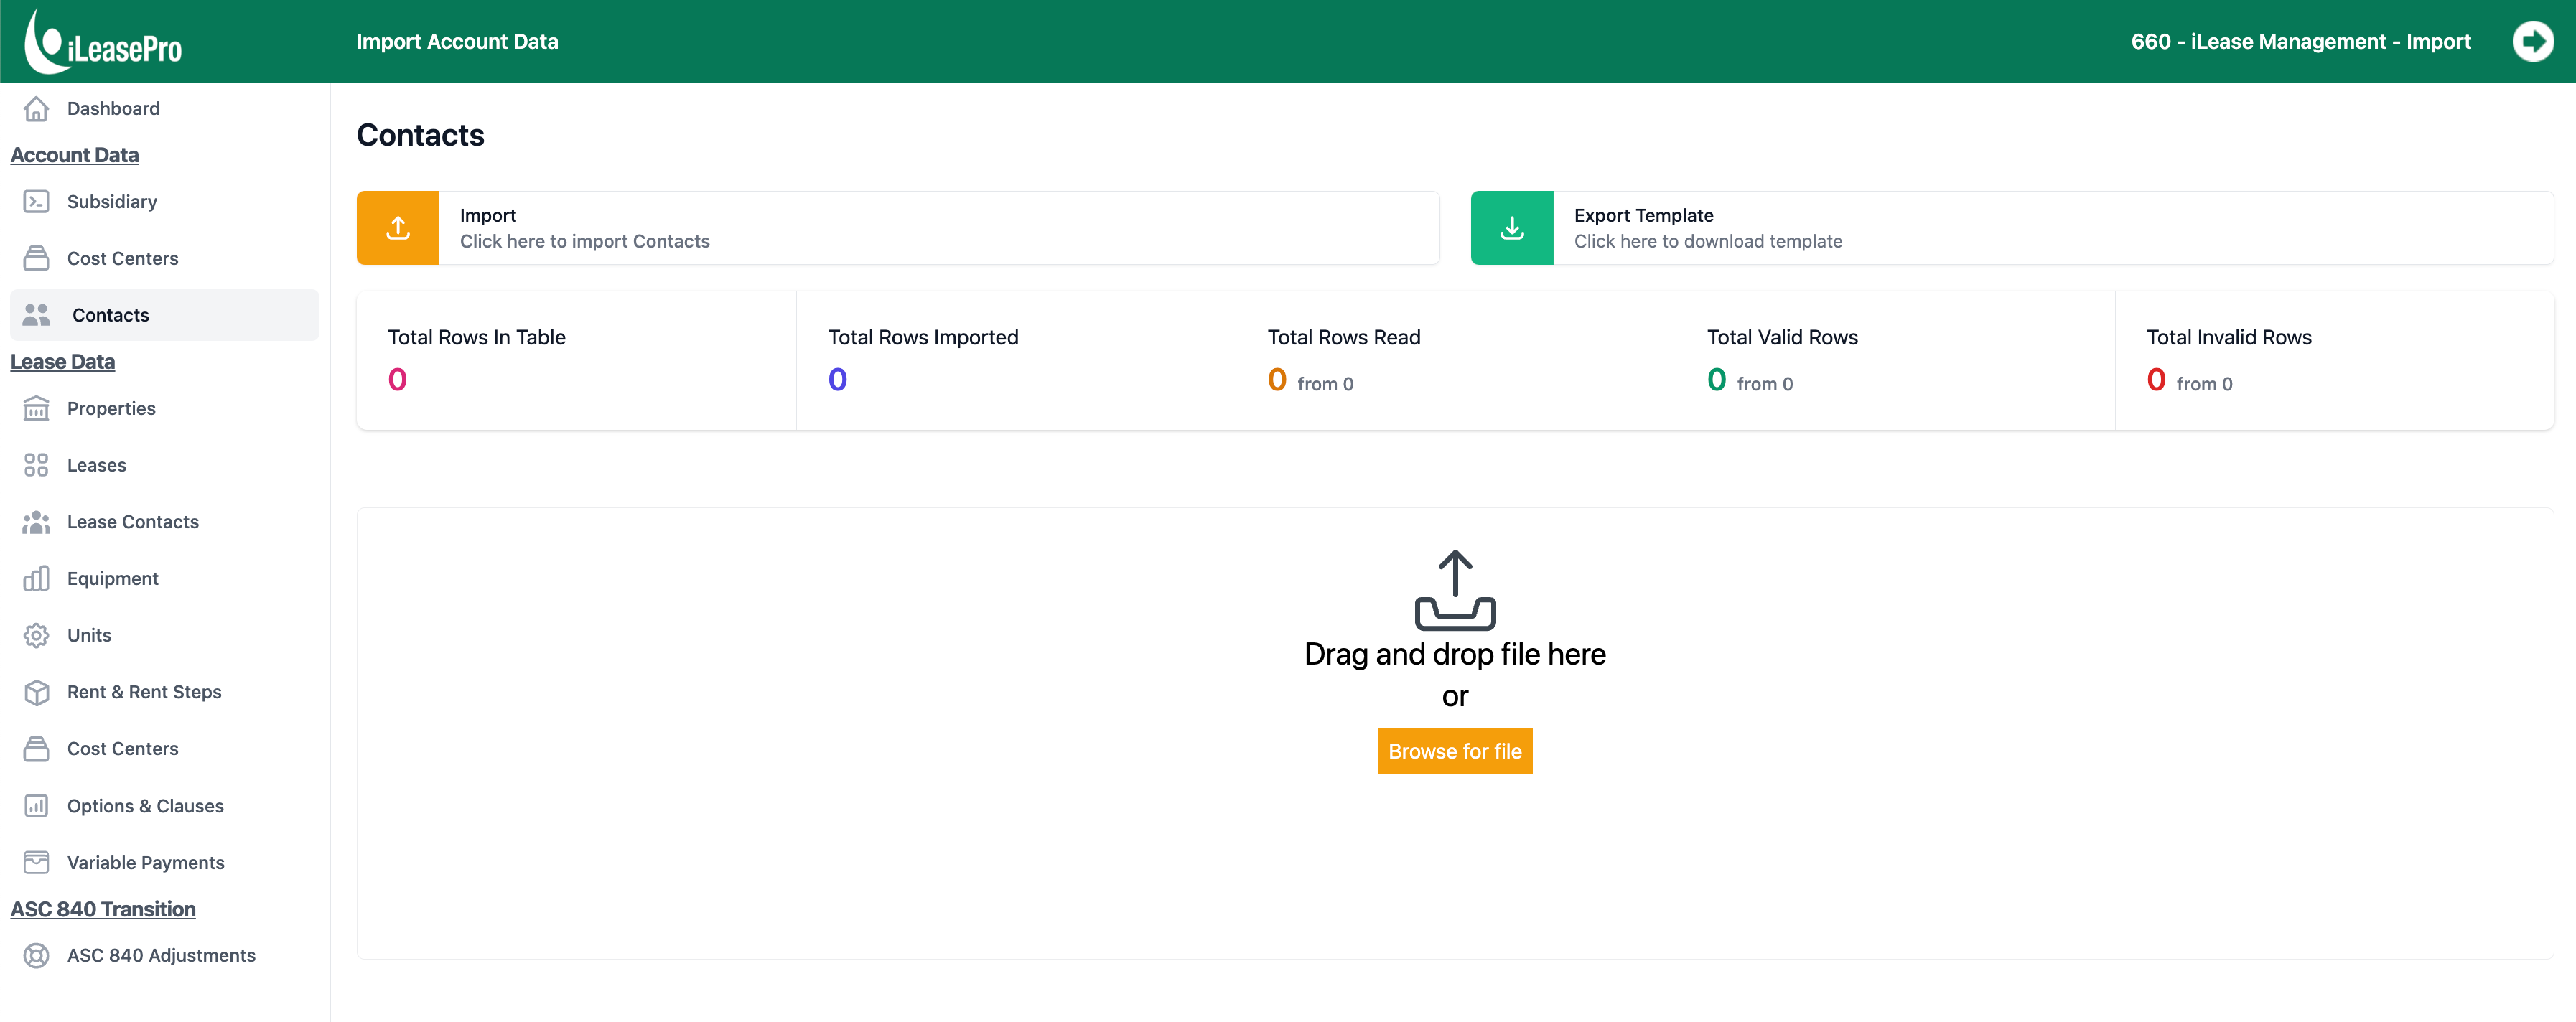Click the Equipment chart icon
Viewport: 2576px width, 1022px height.
[x=36, y=578]
